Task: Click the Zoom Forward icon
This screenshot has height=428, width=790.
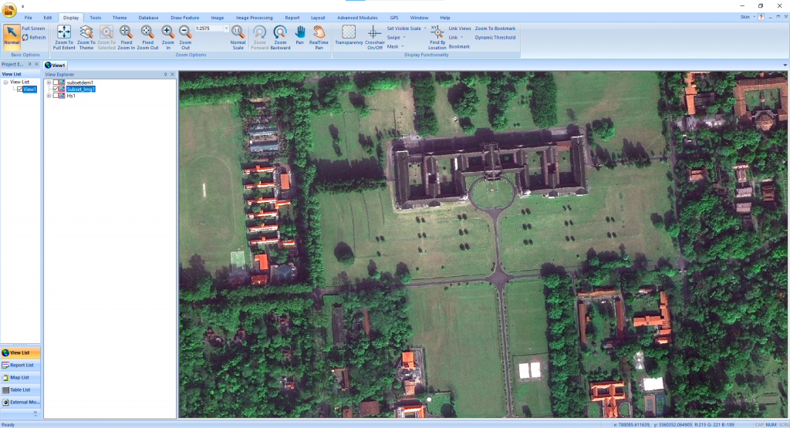Action: pos(259,32)
